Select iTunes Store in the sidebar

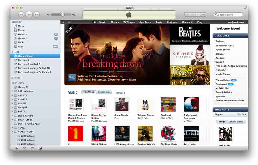coord(35,56)
